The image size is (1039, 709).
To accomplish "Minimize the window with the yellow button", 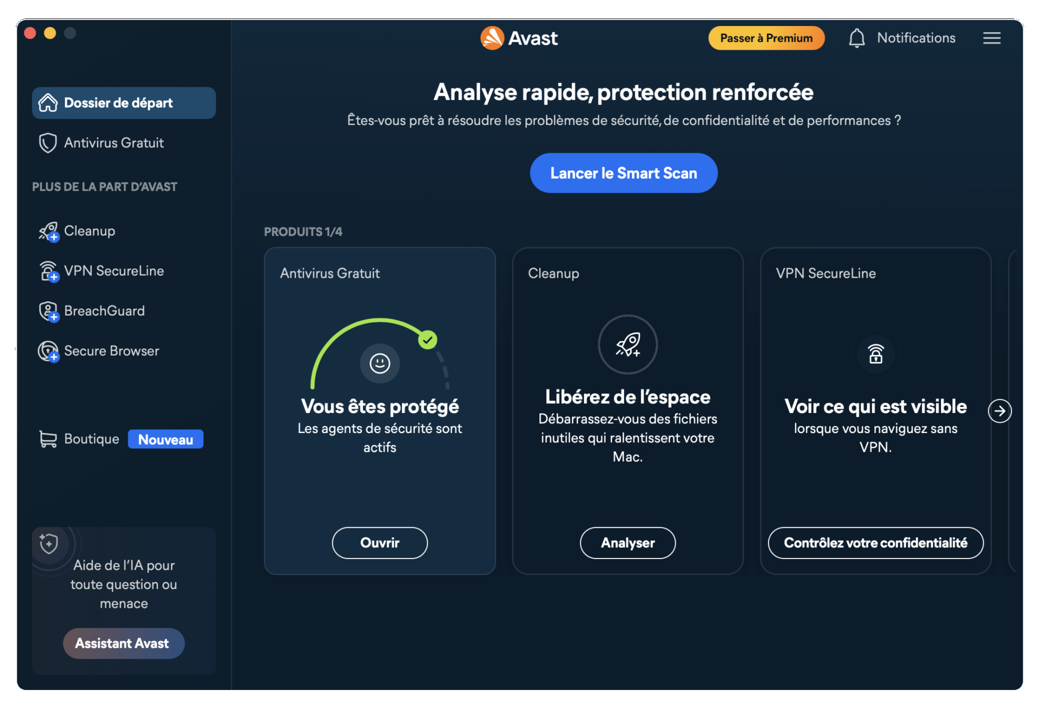I will point(50,33).
